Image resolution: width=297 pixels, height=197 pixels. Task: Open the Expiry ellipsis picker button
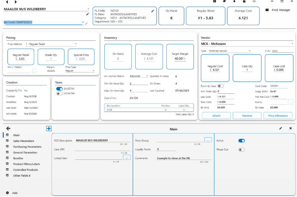coord(291,102)
